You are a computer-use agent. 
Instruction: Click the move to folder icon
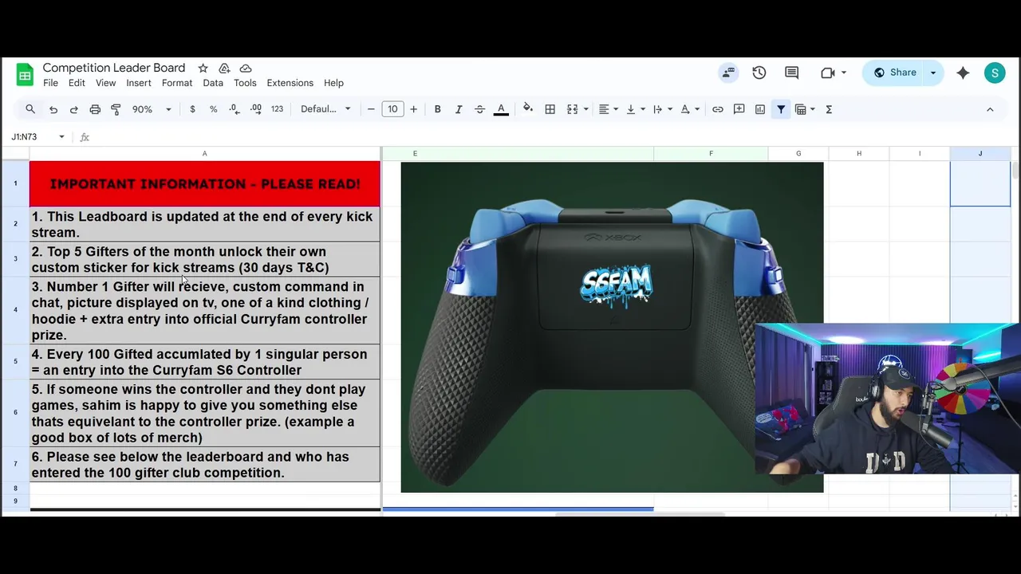click(224, 69)
